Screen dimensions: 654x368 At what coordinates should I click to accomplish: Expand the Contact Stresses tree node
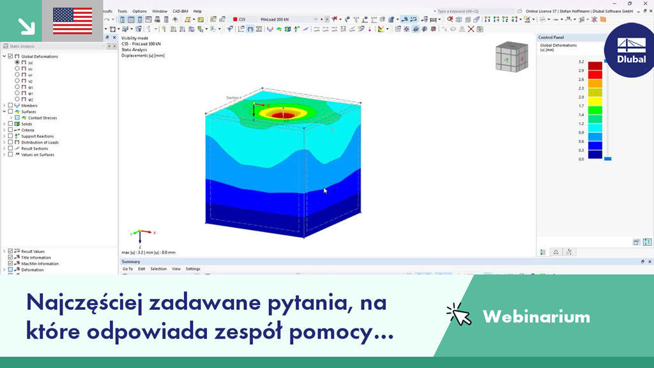point(11,118)
